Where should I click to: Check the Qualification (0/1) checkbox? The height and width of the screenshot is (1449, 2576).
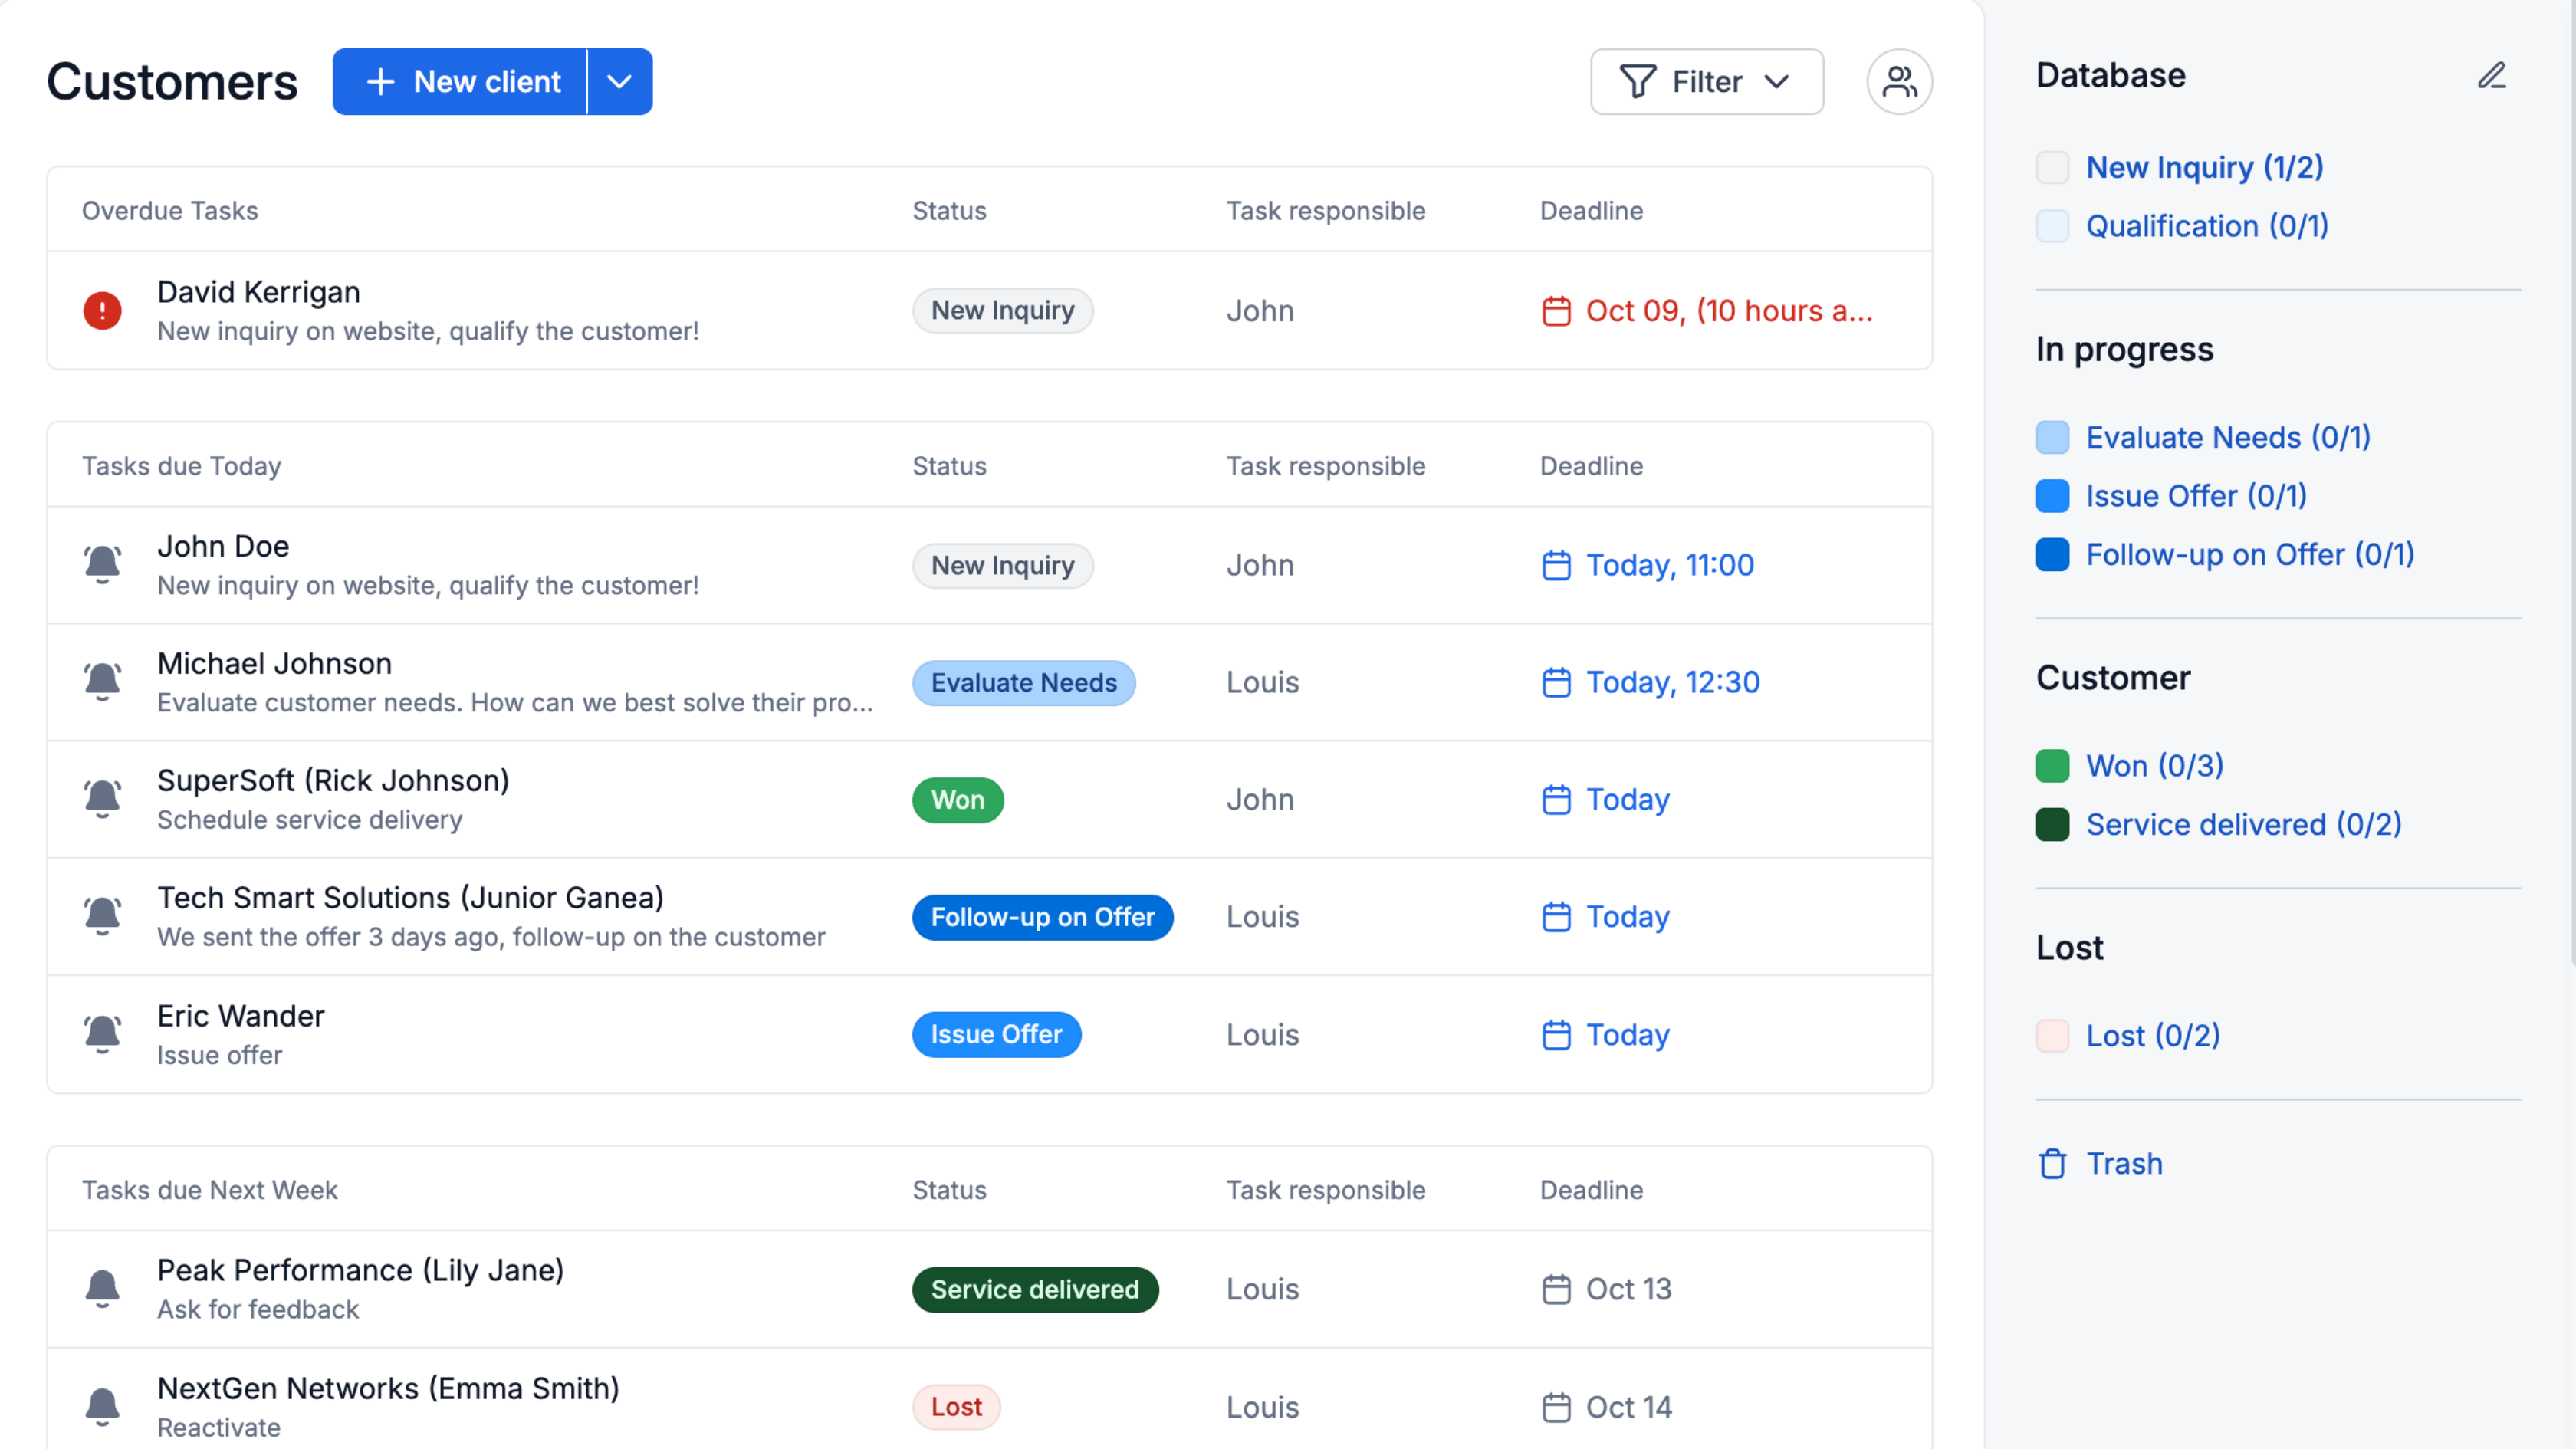2055,226
